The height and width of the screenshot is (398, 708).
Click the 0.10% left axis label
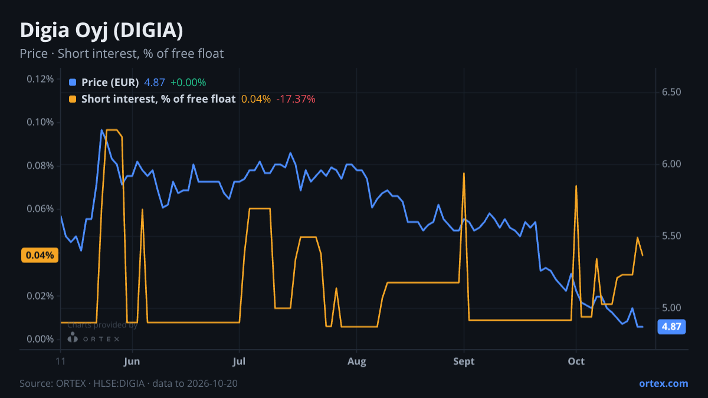point(40,122)
